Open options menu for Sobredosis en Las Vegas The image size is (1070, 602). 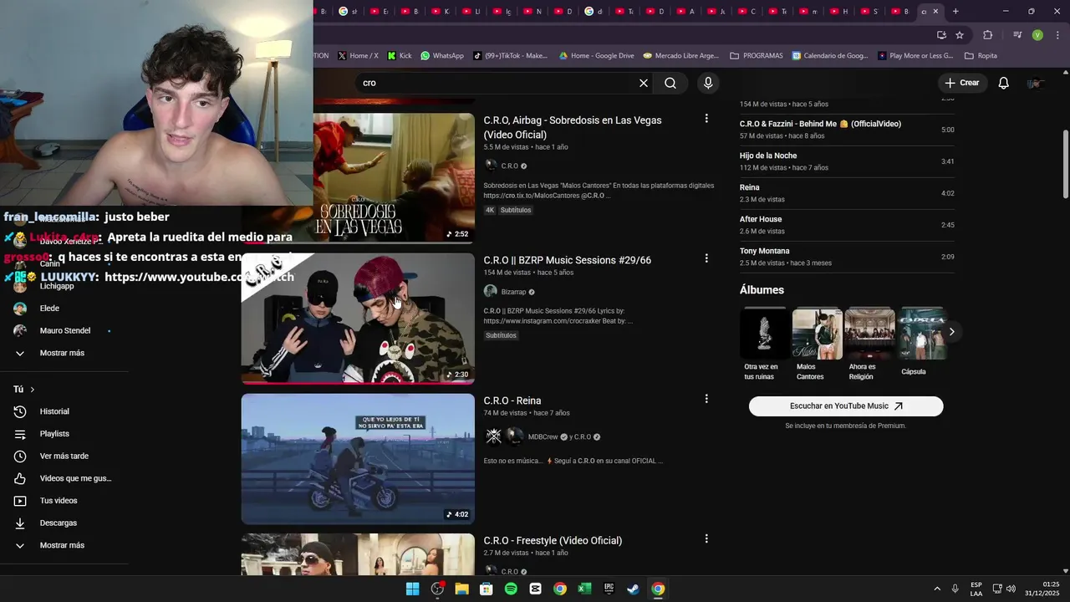click(x=706, y=119)
